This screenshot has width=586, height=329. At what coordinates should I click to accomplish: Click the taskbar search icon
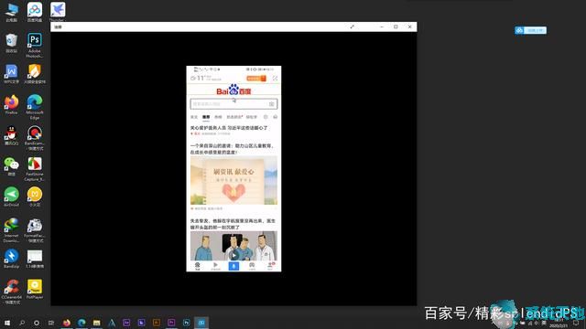point(22,323)
